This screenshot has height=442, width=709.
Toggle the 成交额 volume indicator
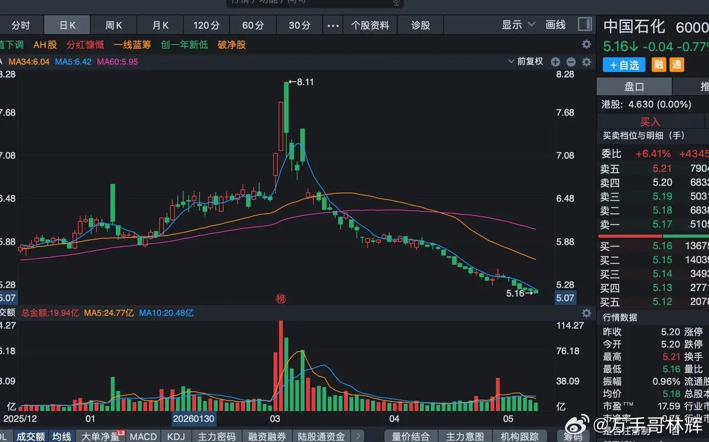(x=30, y=436)
